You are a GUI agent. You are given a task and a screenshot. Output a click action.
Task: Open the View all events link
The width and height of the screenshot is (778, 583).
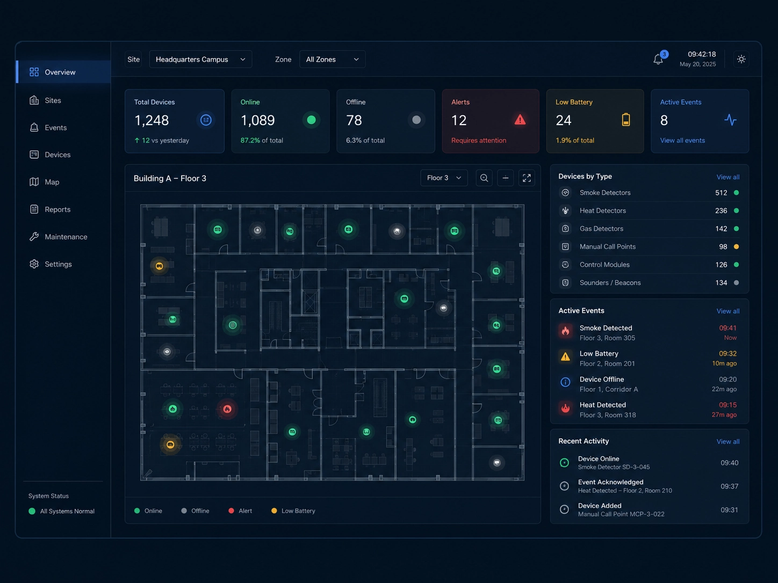(x=682, y=141)
